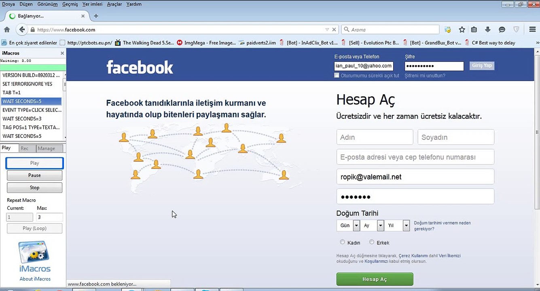
Task: Open the Yer imleri menu
Action: click(92, 4)
